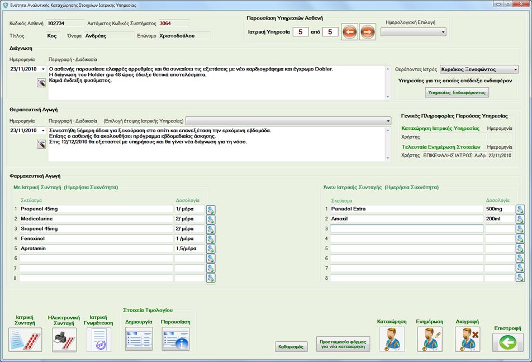Click the previous medical service arrow

[x=349, y=32]
